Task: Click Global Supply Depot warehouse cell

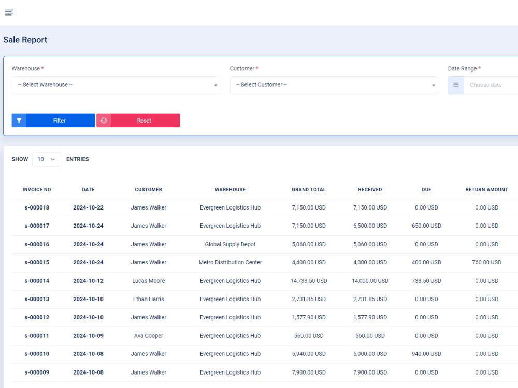Action: [231, 244]
